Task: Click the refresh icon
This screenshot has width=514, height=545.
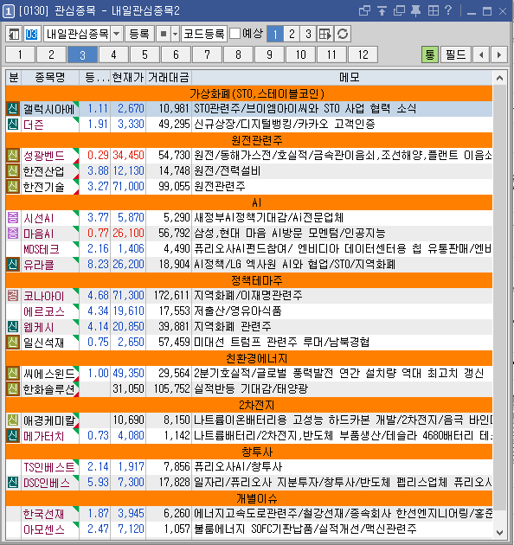Action: pyautogui.click(x=343, y=34)
